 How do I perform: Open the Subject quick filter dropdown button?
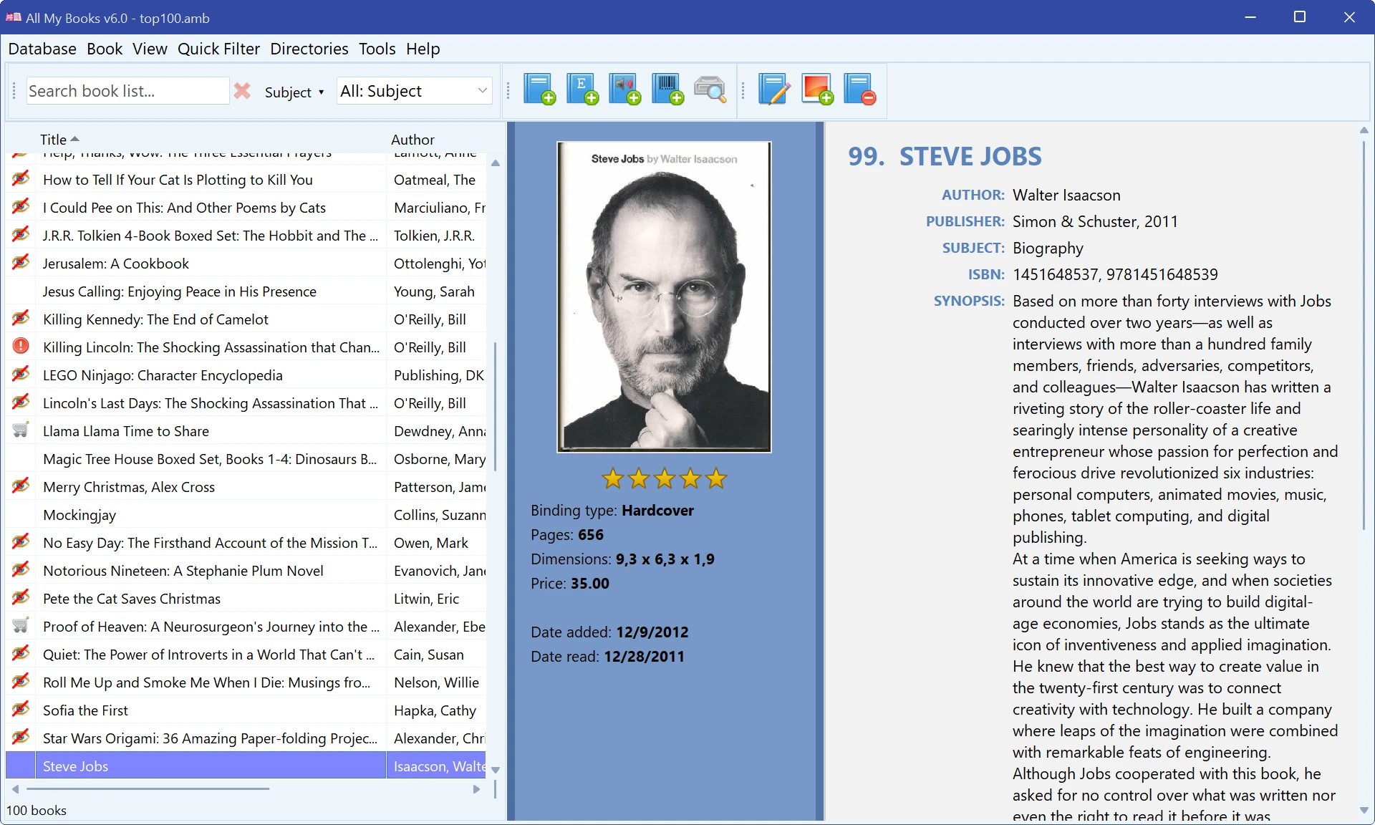point(294,92)
